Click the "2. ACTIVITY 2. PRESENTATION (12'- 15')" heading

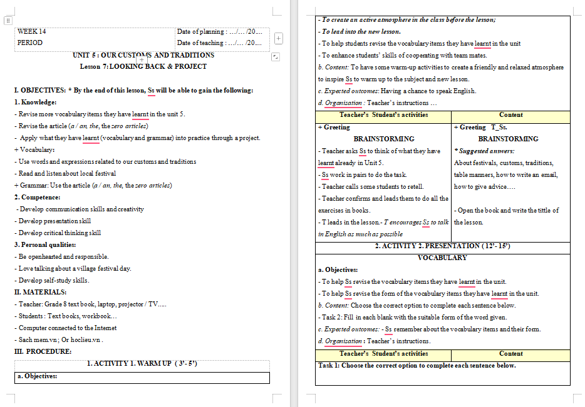442,246
